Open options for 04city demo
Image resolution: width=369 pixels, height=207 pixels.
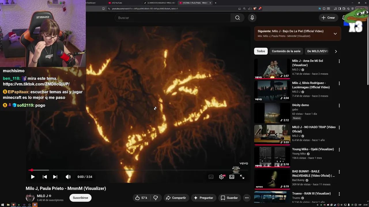[x=339, y=106]
